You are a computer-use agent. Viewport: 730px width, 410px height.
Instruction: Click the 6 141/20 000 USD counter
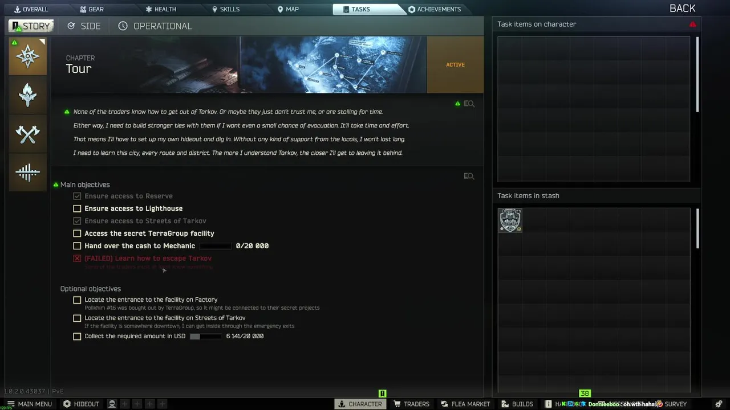click(245, 336)
